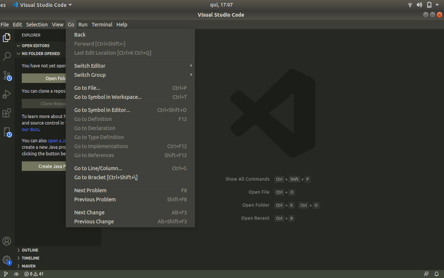Expand the Outline section
Image resolution: width=444 pixels, height=278 pixels.
pyautogui.click(x=30, y=250)
